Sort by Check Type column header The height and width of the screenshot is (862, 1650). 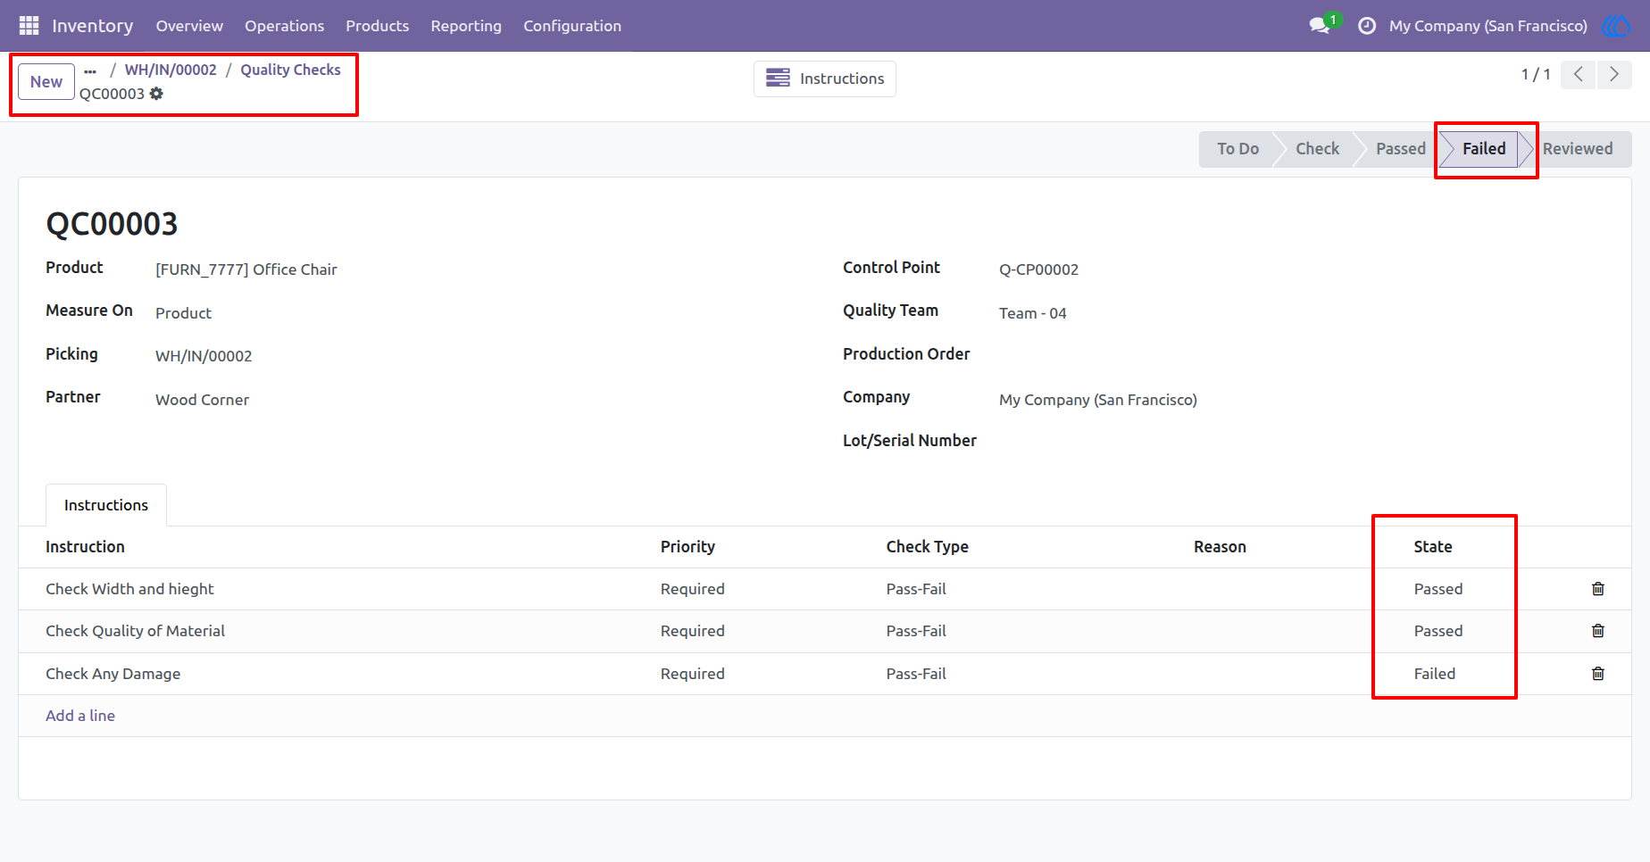point(928,547)
